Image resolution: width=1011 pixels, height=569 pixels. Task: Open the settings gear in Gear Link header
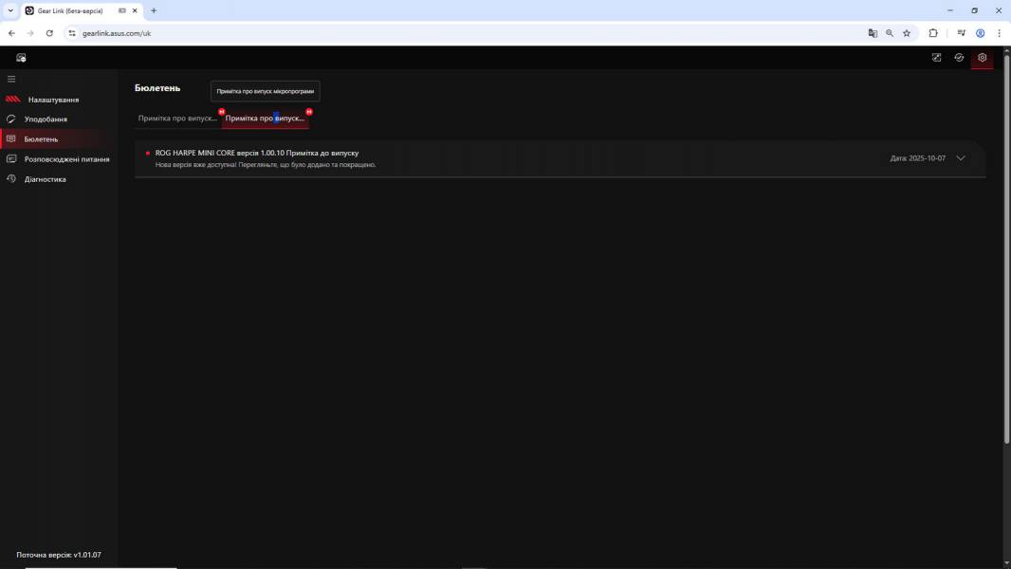click(982, 58)
